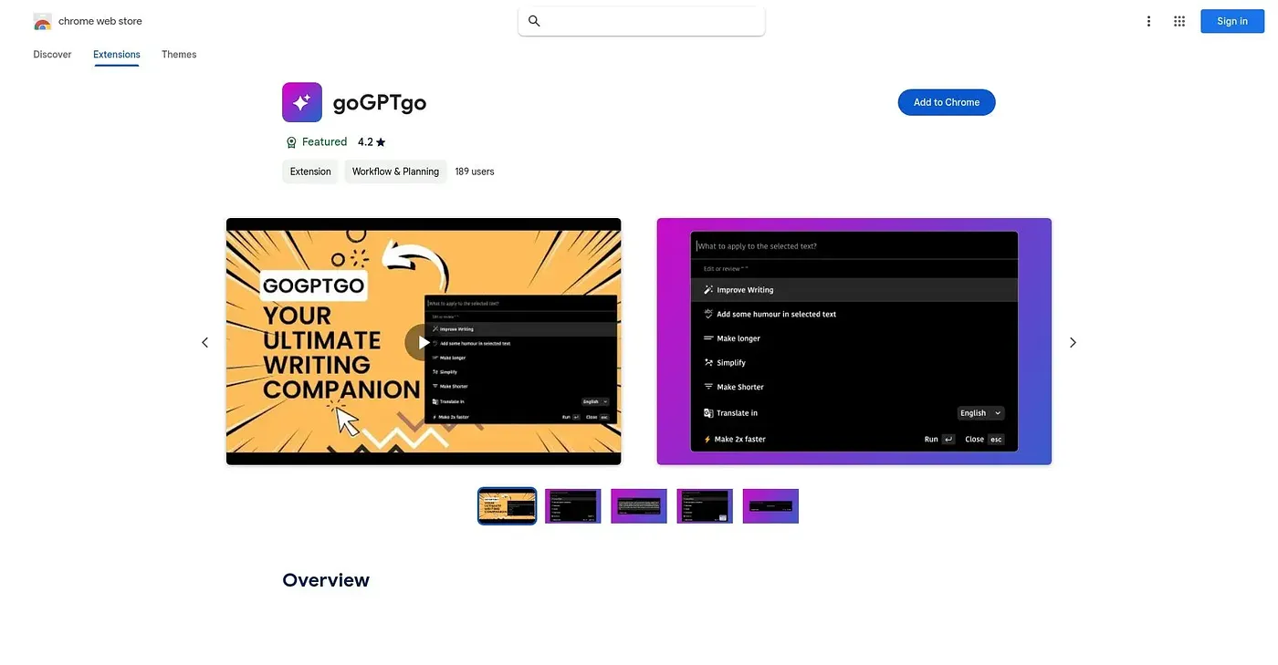The width and height of the screenshot is (1278, 665).
Task: Select the third screenshot thumbnail
Action: pos(639,505)
